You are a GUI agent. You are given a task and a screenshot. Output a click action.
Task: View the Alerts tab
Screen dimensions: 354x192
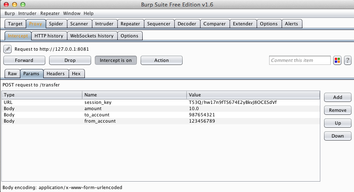pos(292,24)
